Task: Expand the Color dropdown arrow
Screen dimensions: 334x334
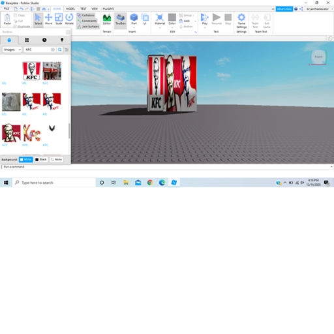Action: 172,27
